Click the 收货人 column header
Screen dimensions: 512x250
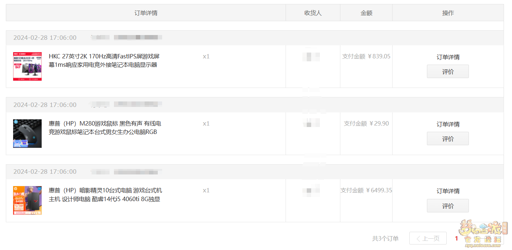click(313, 13)
